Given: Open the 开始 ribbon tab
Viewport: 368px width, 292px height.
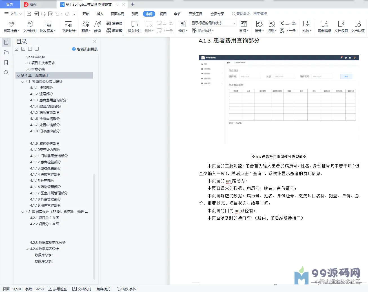Looking at the screenshot, I should click(86, 14).
